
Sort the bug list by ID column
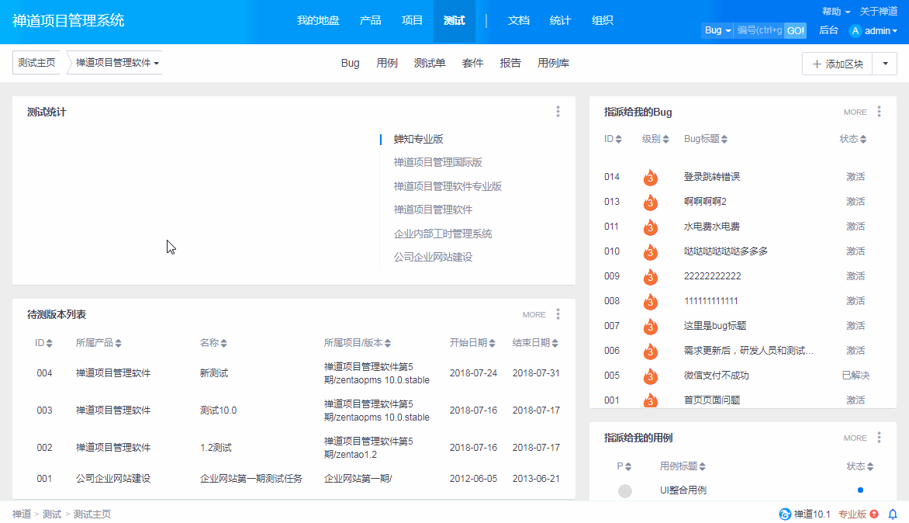[x=613, y=140]
